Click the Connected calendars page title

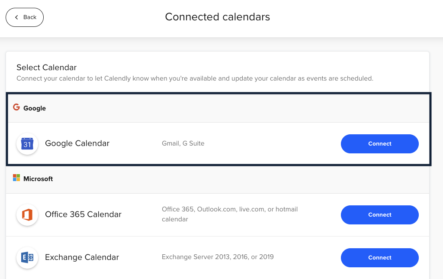click(217, 17)
